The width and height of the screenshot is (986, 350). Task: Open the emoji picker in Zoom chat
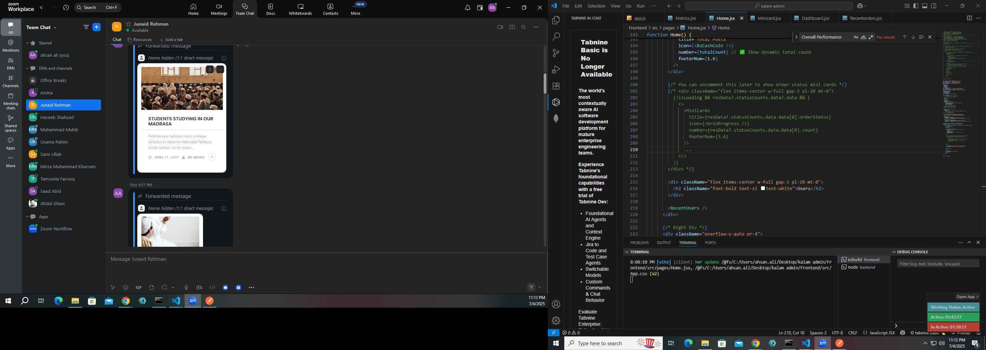(x=126, y=288)
